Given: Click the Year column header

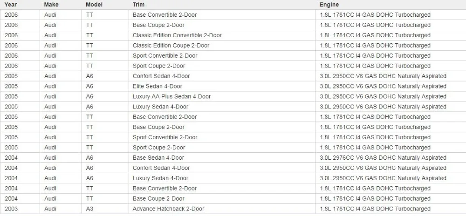Looking at the screenshot, I should [10, 5].
